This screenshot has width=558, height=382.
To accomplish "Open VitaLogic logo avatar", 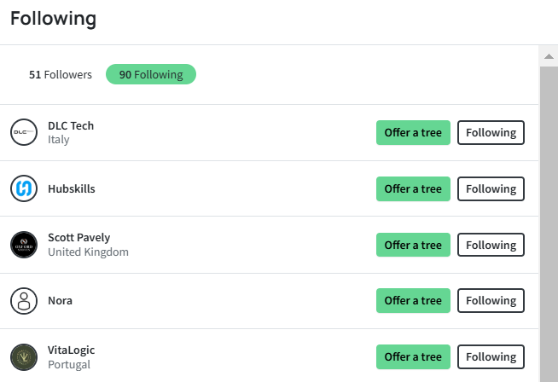I will [x=24, y=357].
